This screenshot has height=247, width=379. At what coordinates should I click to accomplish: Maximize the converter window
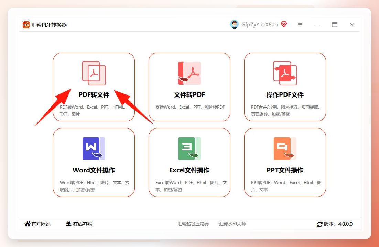pyautogui.click(x=335, y=25)
